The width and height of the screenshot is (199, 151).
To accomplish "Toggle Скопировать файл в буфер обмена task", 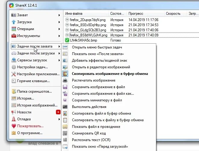I will coord(109,113).
